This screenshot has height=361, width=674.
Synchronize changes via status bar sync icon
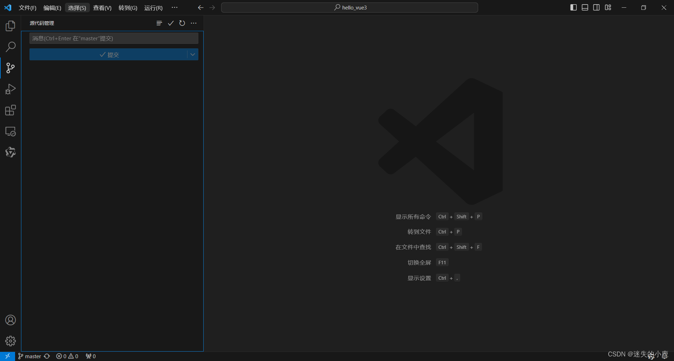pyautogui.click(x=47, y=356)
